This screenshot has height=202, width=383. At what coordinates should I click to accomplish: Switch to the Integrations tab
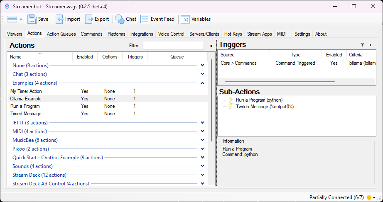click(x=142, y=34)
